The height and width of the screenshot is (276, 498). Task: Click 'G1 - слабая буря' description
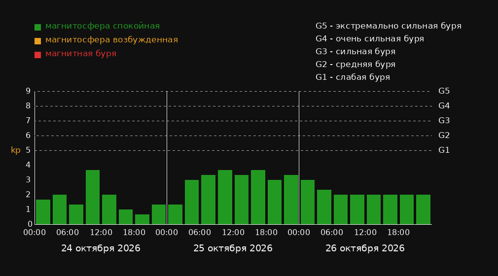[353, 77]
